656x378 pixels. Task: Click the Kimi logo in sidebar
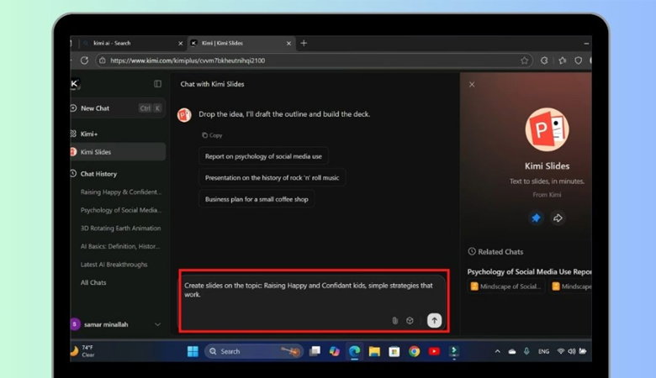tap(75, 84)
